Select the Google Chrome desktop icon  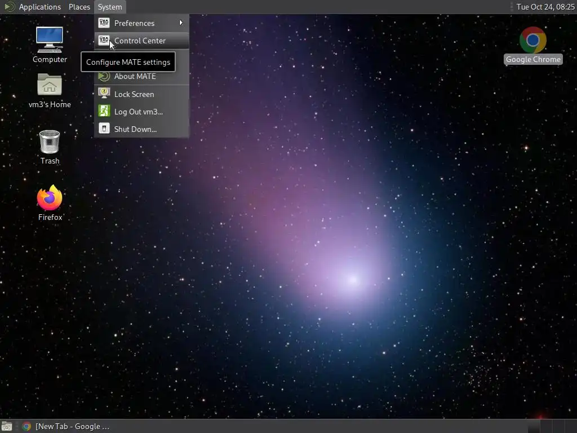coord(533,39)
